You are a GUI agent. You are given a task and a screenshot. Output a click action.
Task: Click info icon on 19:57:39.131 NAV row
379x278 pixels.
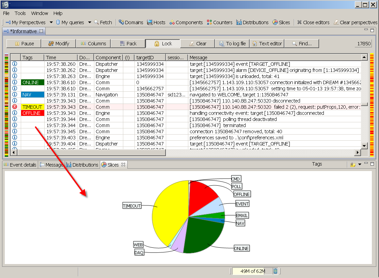point(15,94)
